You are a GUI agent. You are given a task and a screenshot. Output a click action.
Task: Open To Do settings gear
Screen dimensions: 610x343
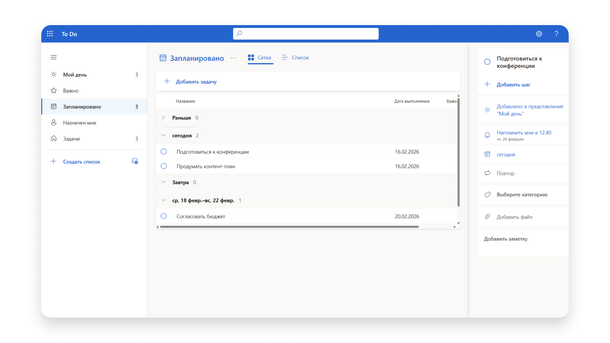pyautogui.click(x=539, y=34)
